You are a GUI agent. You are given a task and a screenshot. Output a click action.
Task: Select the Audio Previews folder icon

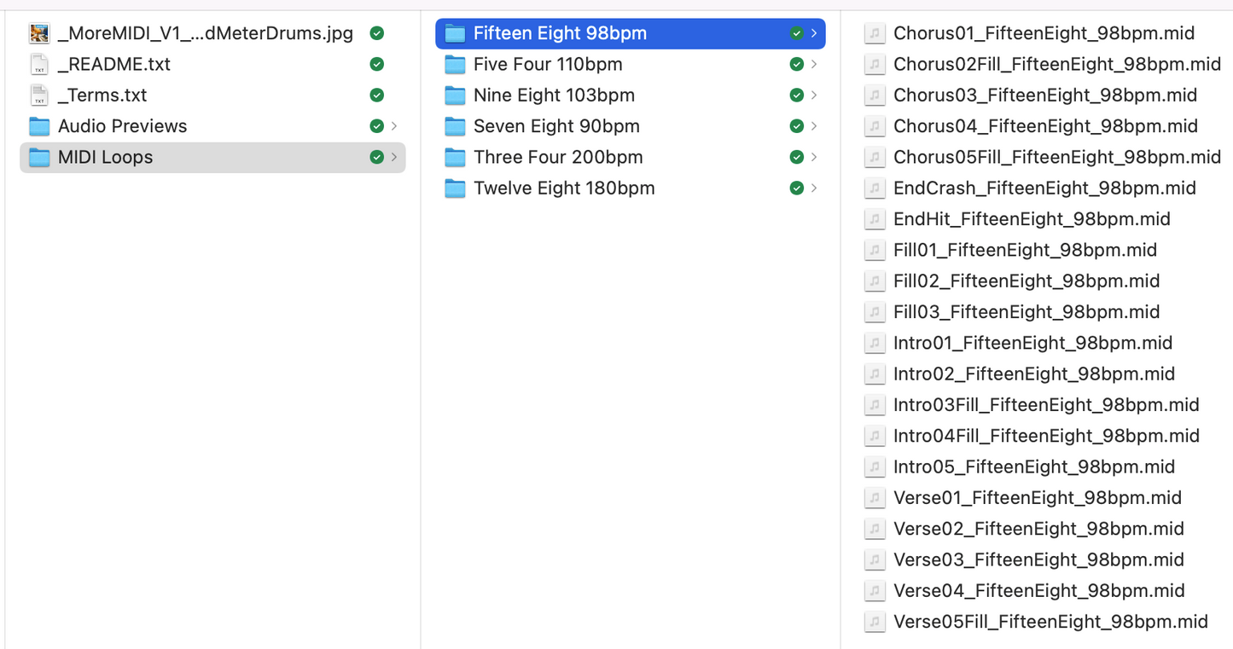(x=39, y=126)
